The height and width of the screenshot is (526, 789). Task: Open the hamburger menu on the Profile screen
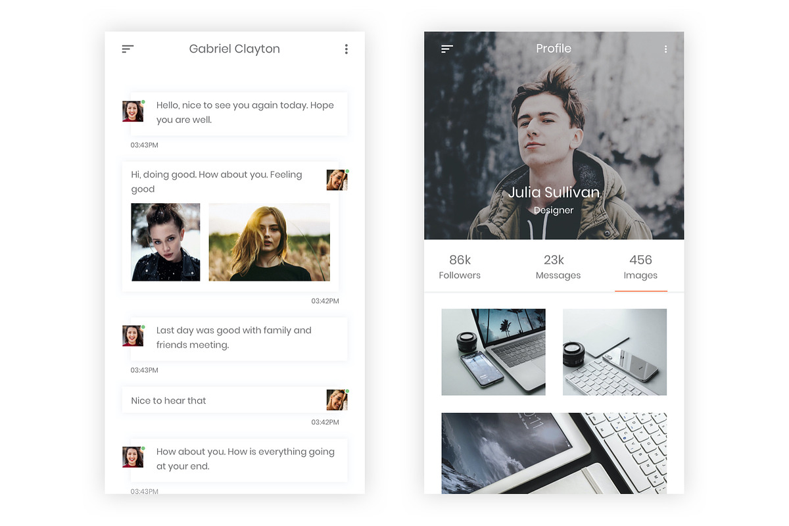[x=447, y=49]
